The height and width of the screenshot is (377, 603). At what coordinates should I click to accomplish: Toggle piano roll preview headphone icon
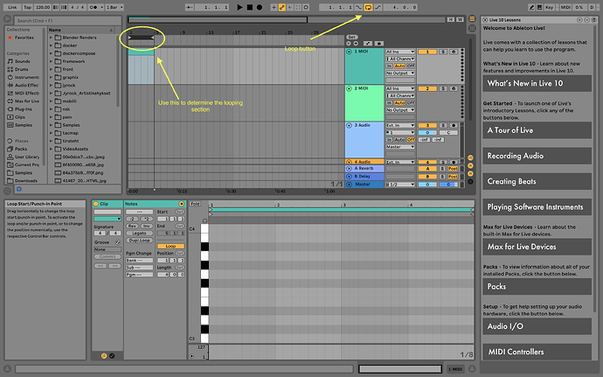tap(204, 221)
